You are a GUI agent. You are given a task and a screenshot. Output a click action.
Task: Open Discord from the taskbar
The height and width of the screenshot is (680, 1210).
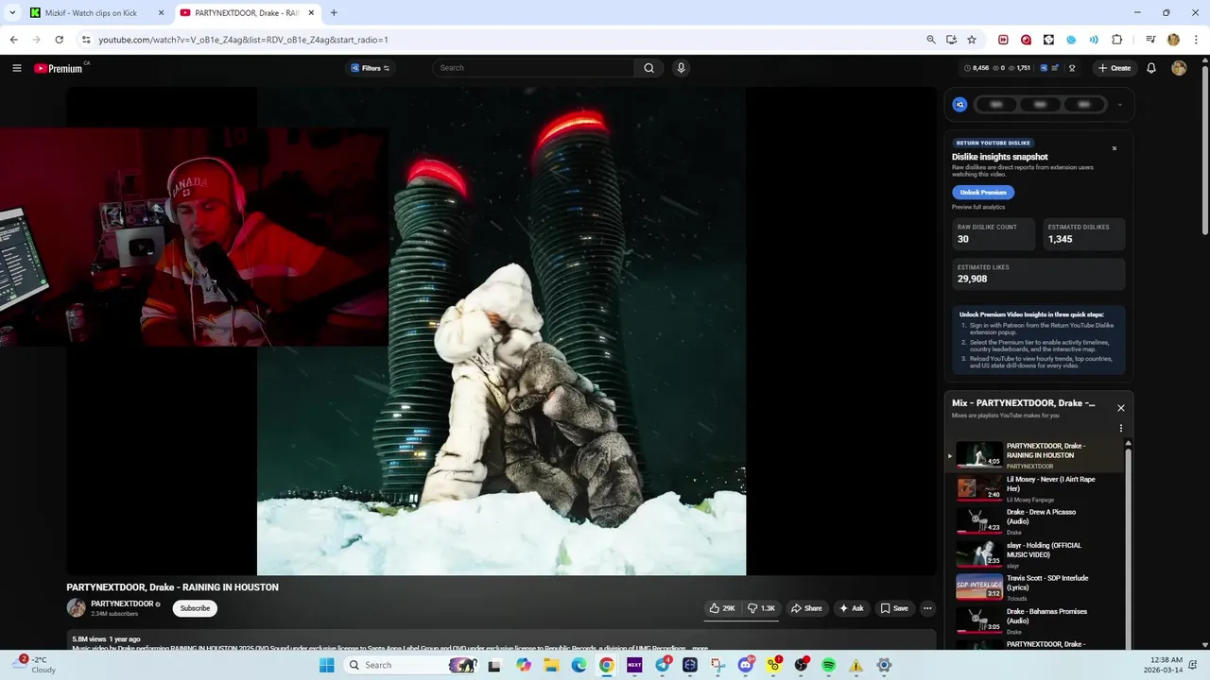pos(746,665)
